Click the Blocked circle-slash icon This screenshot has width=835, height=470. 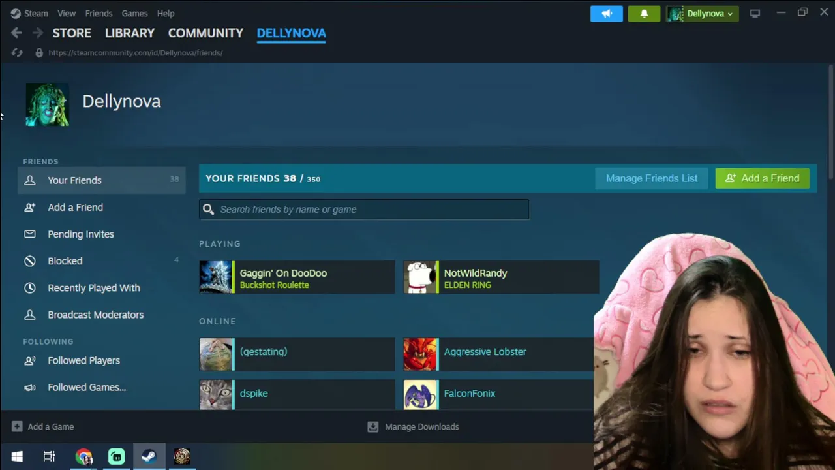(30, 261)
